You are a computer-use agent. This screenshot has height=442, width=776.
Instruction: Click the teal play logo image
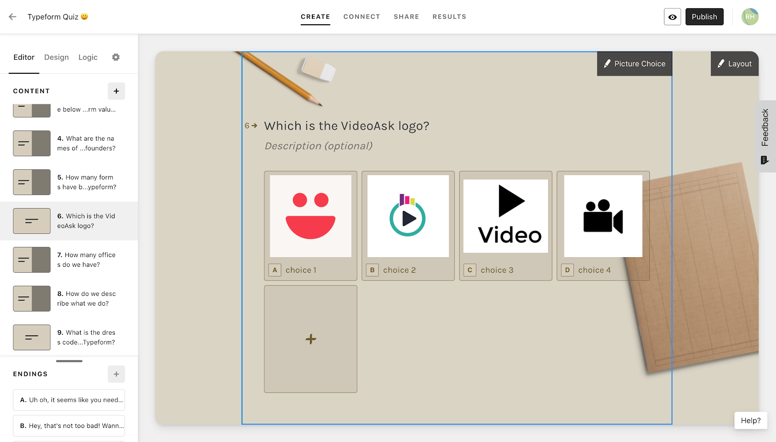point(408,216)
